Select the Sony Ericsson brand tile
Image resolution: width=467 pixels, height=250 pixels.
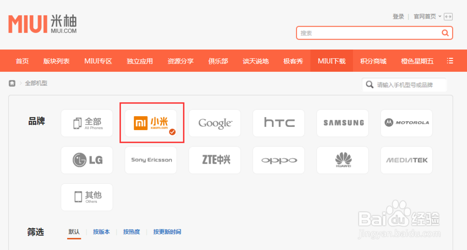coord(151,160)
